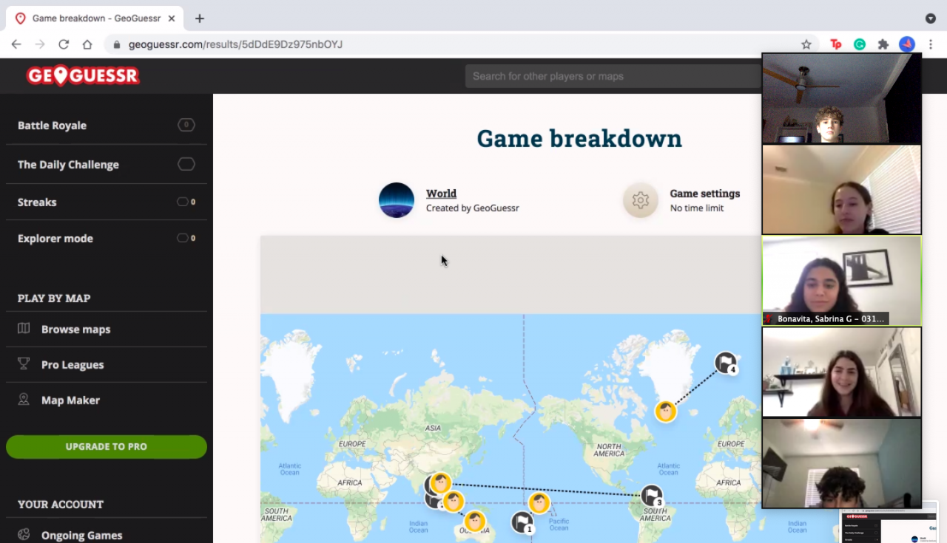
Task: Select the bottom video tile
Action: tap(842, 463)
